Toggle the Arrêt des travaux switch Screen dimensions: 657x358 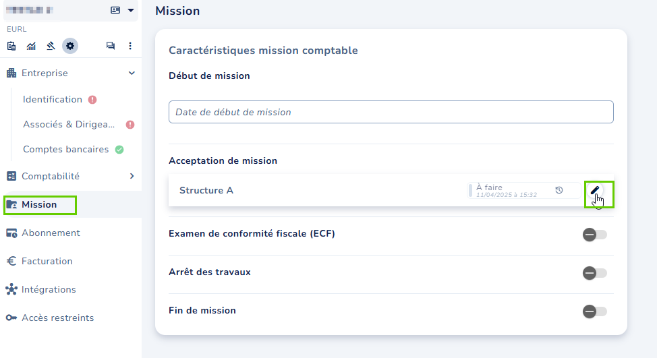coord(594,273)
